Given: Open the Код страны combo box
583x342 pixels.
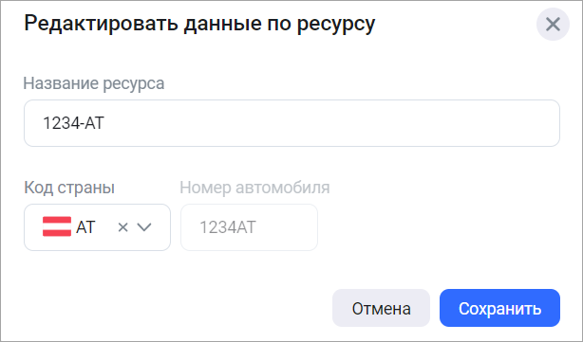Looking at the screenshot, I should point(97,227).
